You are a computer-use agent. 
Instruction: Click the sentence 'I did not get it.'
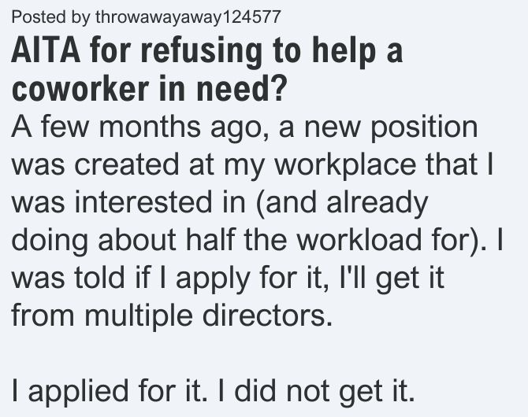[316, 392]
